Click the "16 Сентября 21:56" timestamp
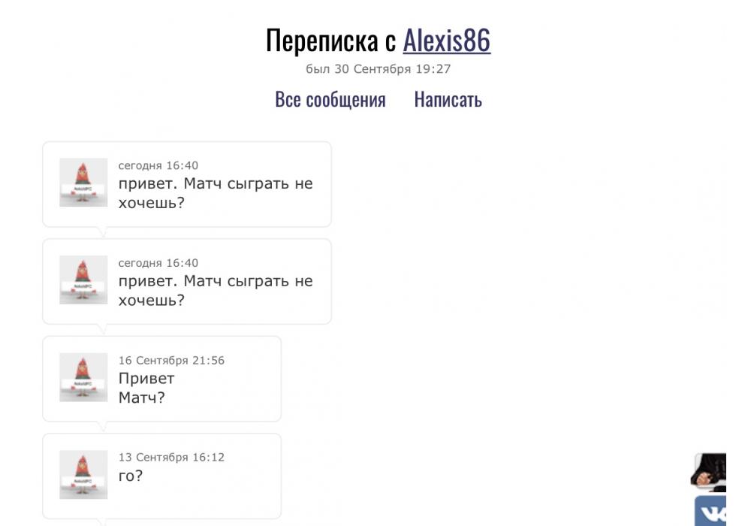This screenshot has width=751, height=526. [171, 361]
